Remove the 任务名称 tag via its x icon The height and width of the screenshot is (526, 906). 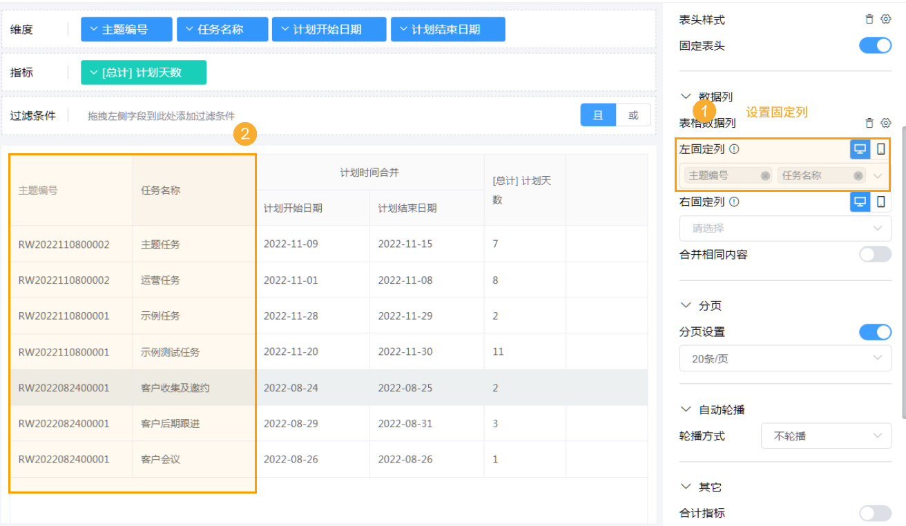(x=858, y=176)
